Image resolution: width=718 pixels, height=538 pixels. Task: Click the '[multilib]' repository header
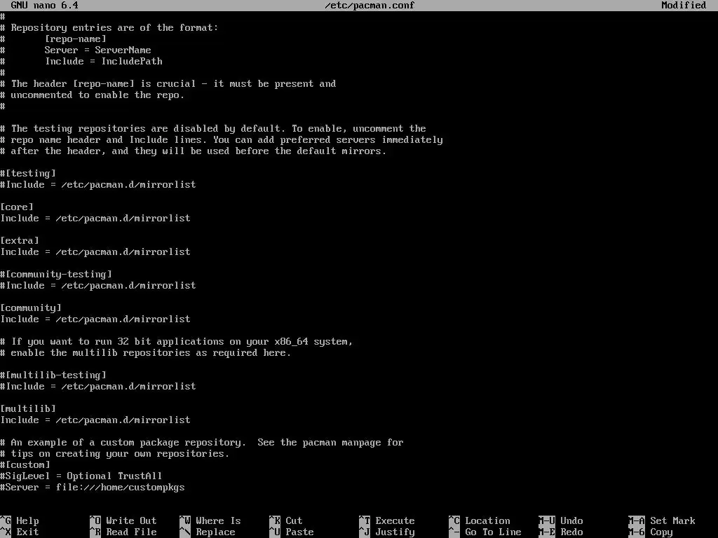[x=28, y=409]
